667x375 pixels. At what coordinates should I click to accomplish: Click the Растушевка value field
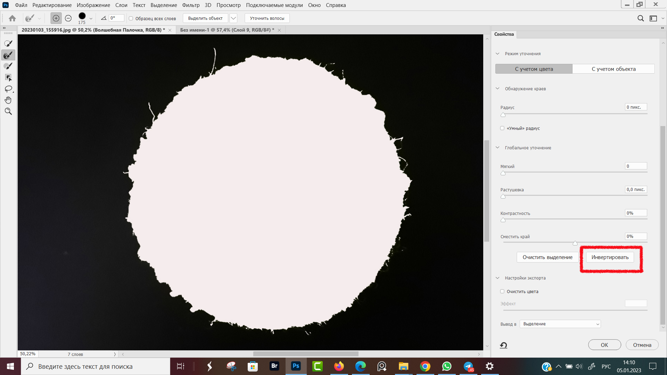(636, 190)
